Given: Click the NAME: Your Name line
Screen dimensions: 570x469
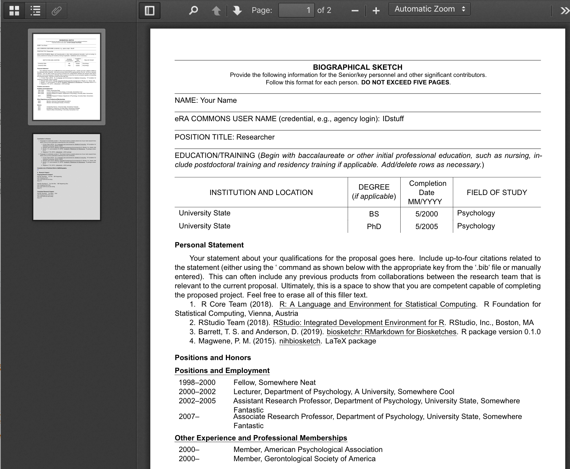Looking at the screenshot, I should point(206,100).
